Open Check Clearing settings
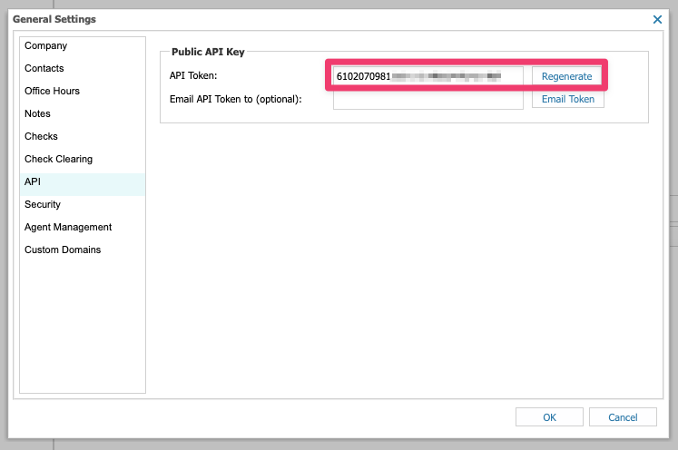 83,159
